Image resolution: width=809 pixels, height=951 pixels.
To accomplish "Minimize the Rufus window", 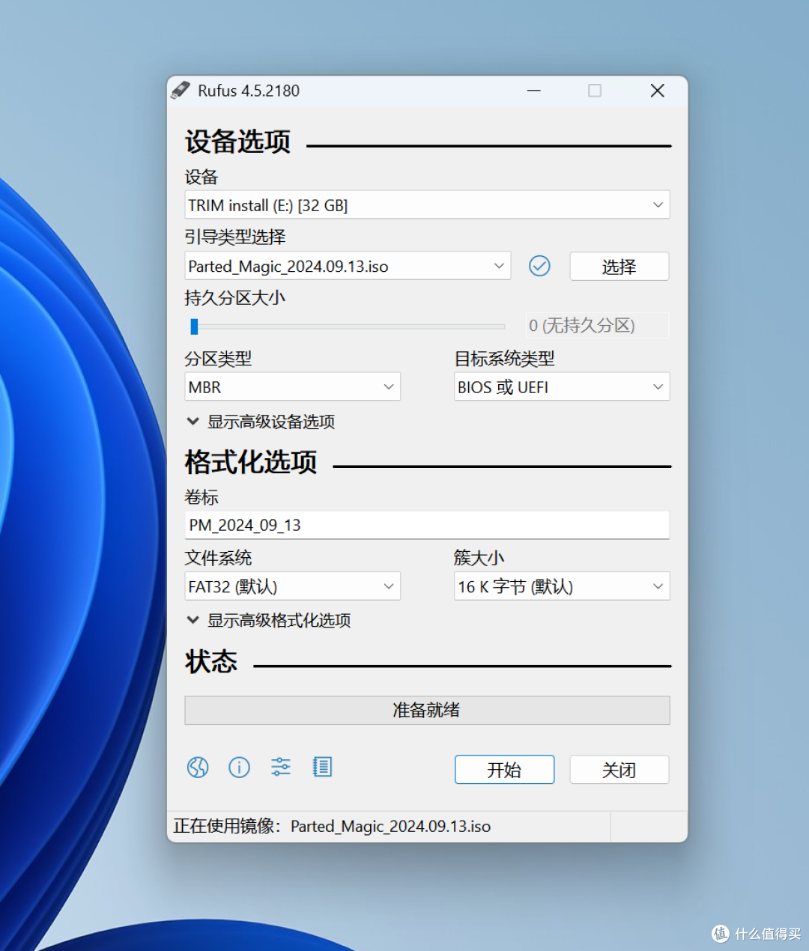I will point(534,91).
